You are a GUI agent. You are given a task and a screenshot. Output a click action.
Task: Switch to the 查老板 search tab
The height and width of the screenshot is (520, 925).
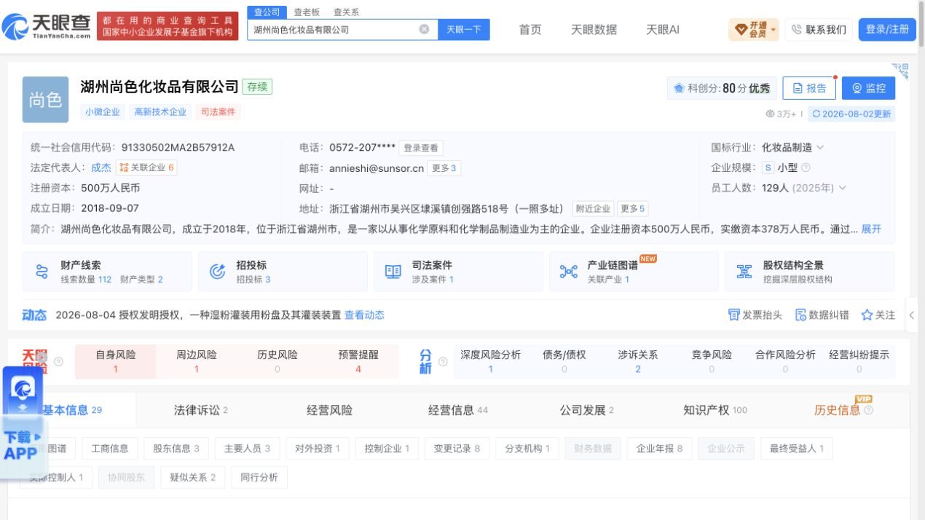coord(307,12)
